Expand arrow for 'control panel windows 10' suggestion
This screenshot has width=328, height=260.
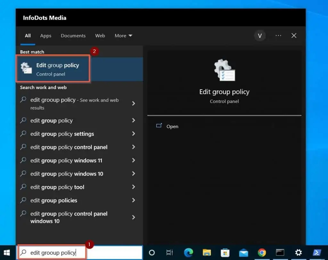(134, 217)
